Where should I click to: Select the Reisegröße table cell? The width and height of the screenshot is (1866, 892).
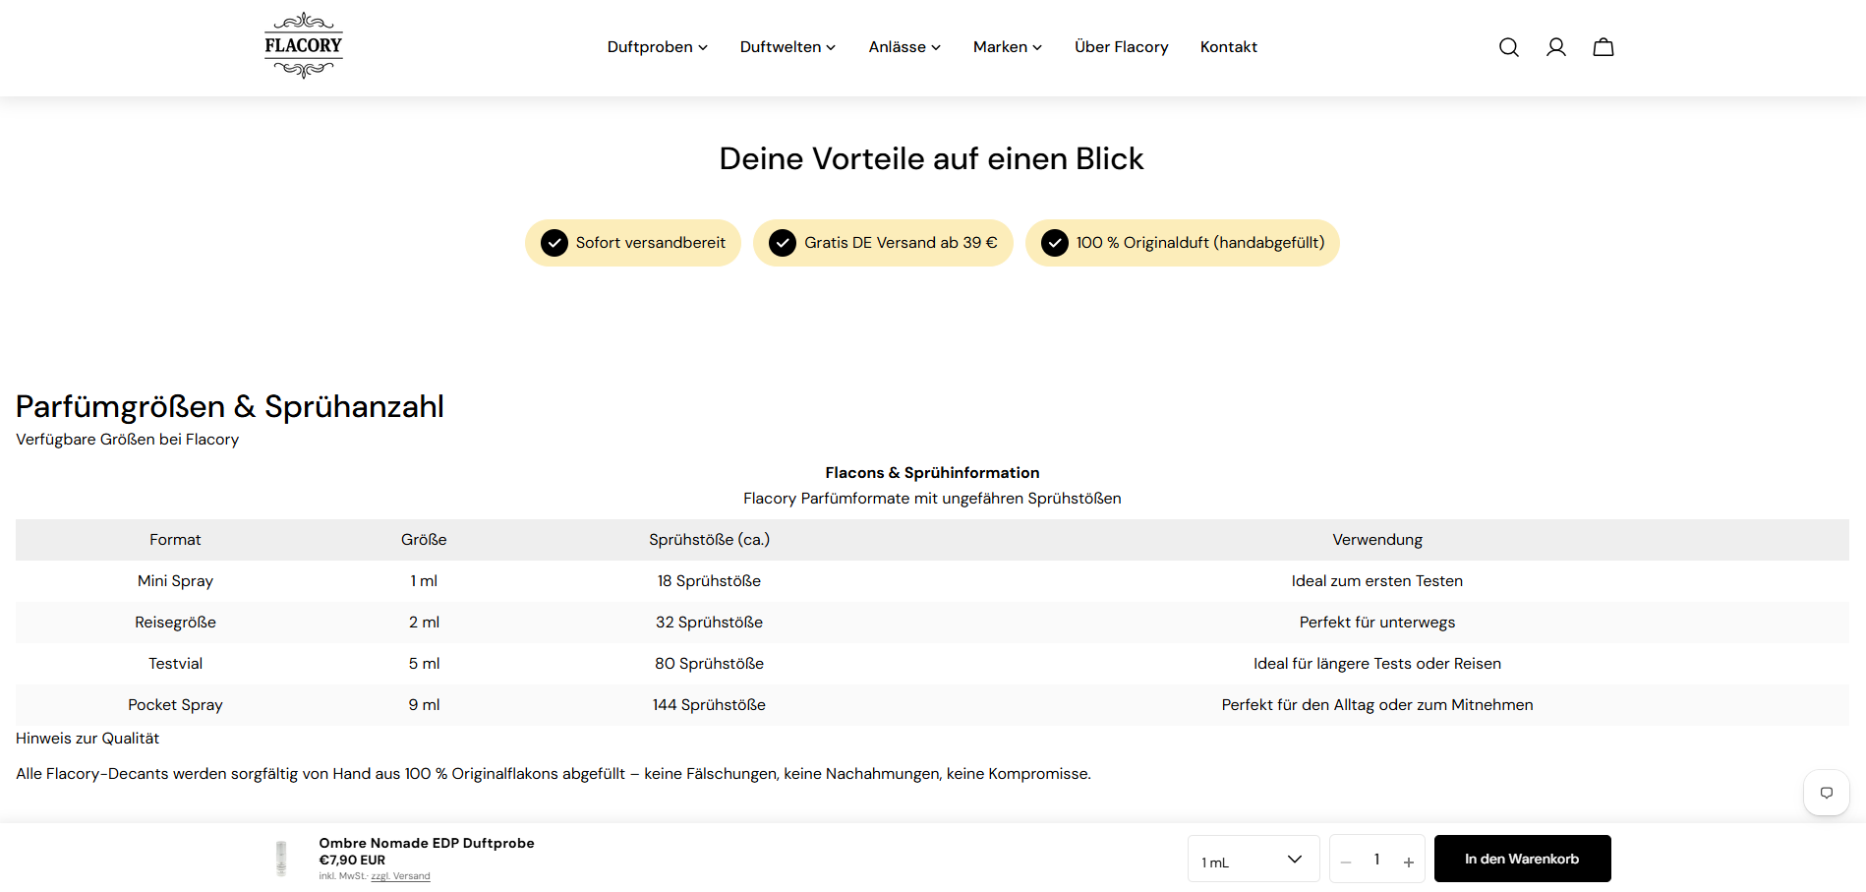175,623
